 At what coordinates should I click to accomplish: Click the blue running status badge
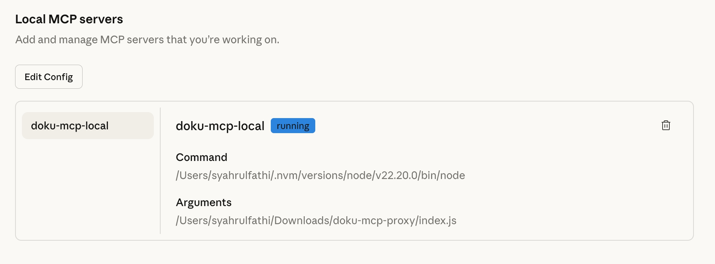coord(293,126)
